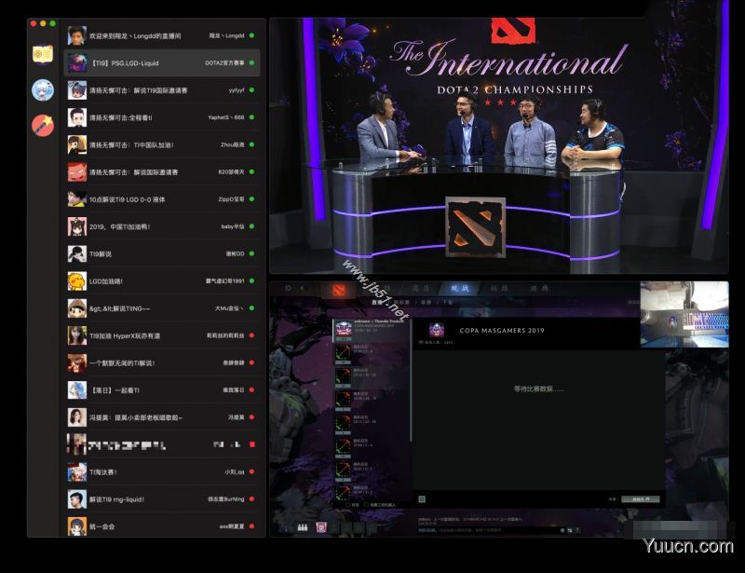The width and height of the screenshot is (745, 573).
Task: Click the small square icon below match panel
Action: [x=421, y=498]
